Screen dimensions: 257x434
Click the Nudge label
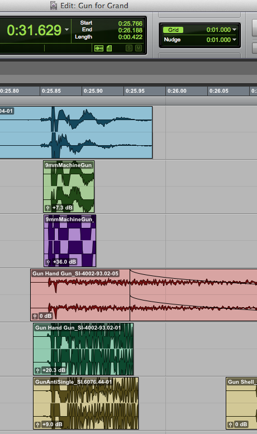[x=172, y=40]
